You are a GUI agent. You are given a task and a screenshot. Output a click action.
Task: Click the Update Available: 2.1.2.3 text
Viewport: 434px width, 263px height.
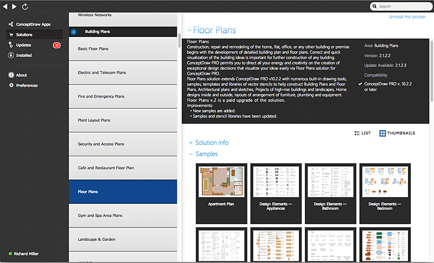click(385, 66)
